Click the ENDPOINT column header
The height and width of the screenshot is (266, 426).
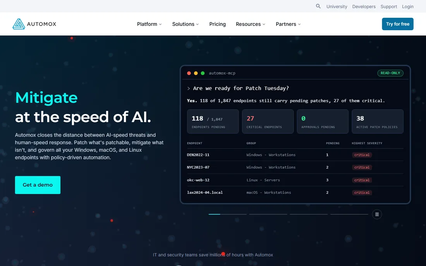[194, 143]
